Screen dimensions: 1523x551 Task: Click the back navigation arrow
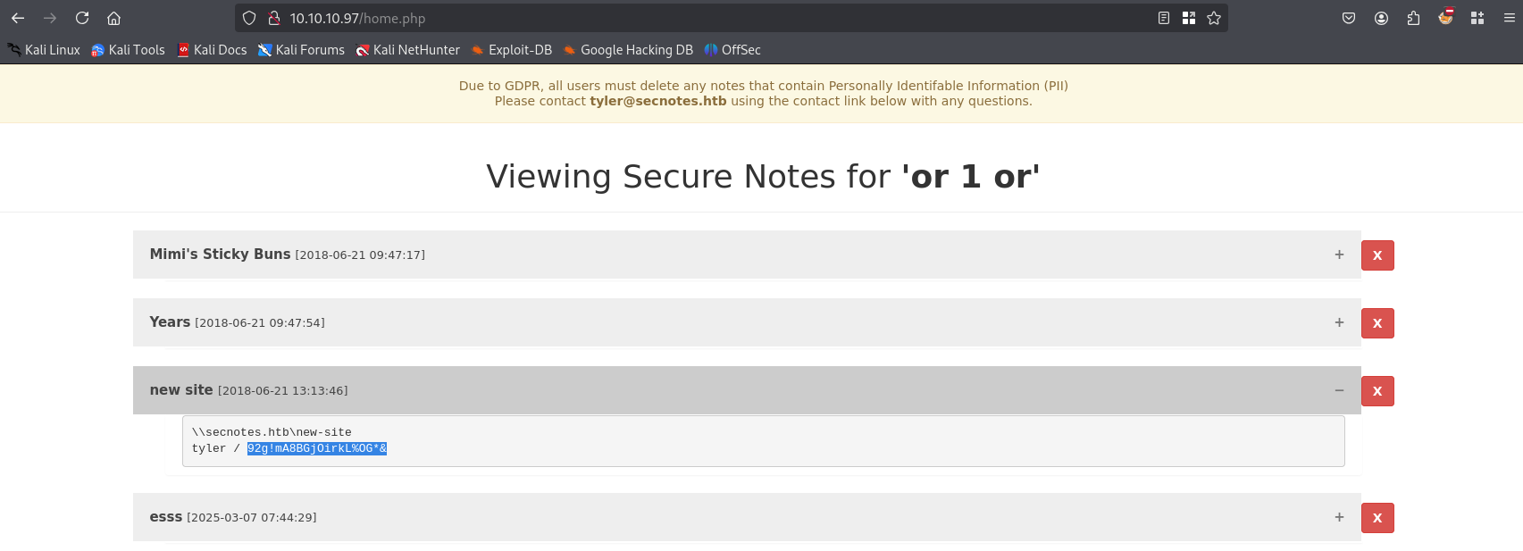[18, 18]
